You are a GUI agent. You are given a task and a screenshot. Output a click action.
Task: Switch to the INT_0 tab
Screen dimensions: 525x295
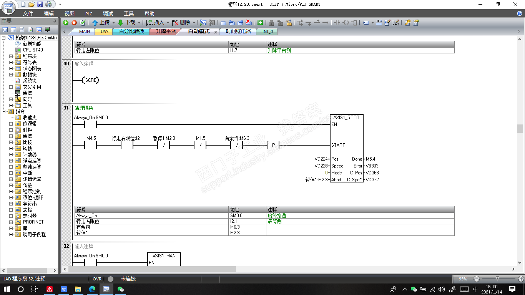click(267, 31)
